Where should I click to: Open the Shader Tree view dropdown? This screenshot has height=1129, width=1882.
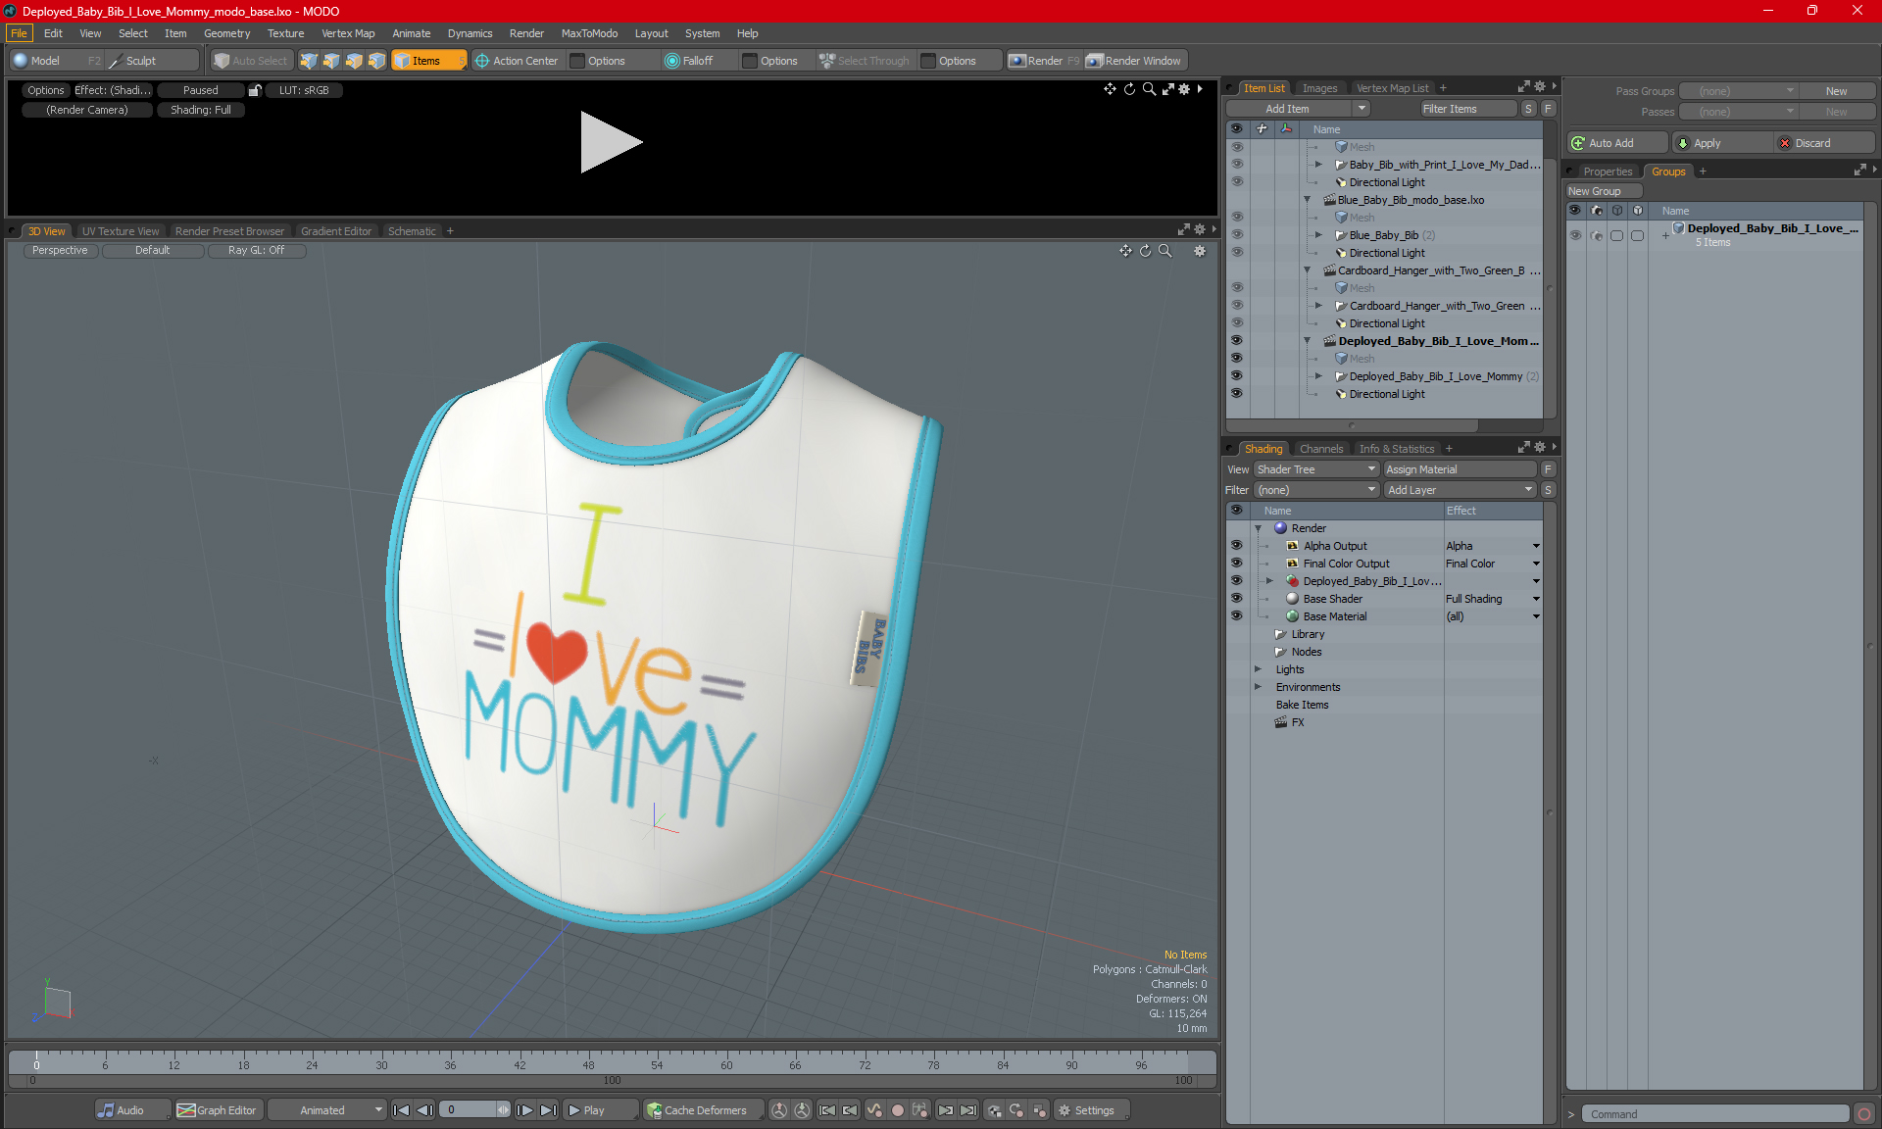[x=1316, y=469]
